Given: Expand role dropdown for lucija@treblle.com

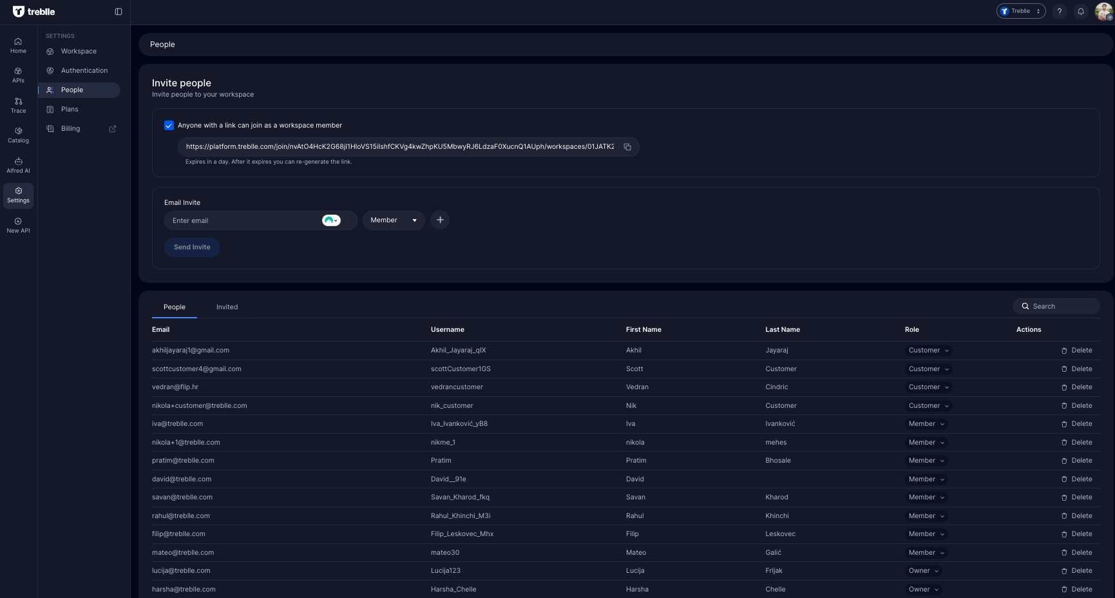Looking at the screenshot, I should (x=924, y=571).
